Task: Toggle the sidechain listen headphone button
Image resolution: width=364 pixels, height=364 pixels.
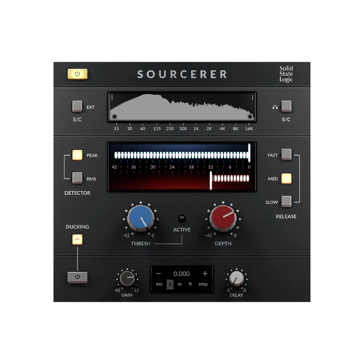Action: [286, 106]
